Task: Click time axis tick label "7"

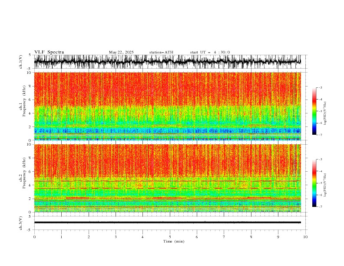Action: click(224, 237)
